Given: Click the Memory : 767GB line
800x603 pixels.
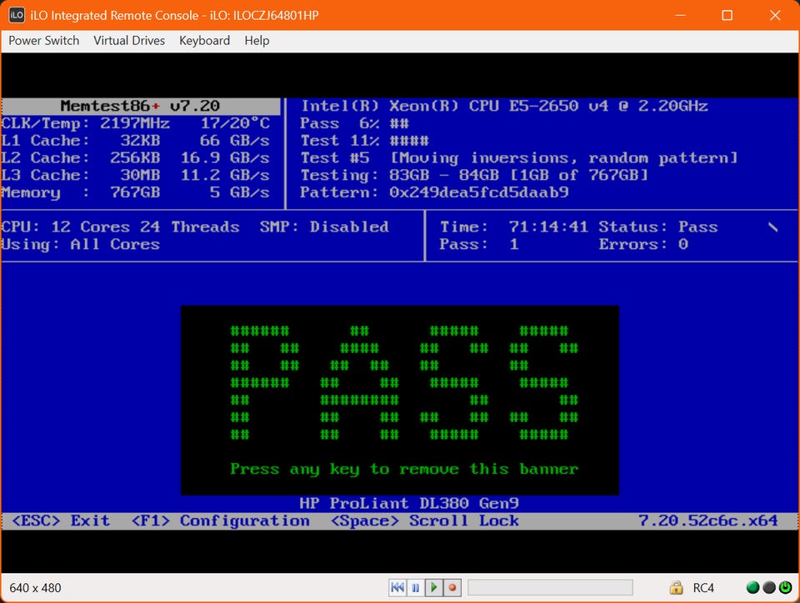Looking at the screenshot, I should (135, 192).
